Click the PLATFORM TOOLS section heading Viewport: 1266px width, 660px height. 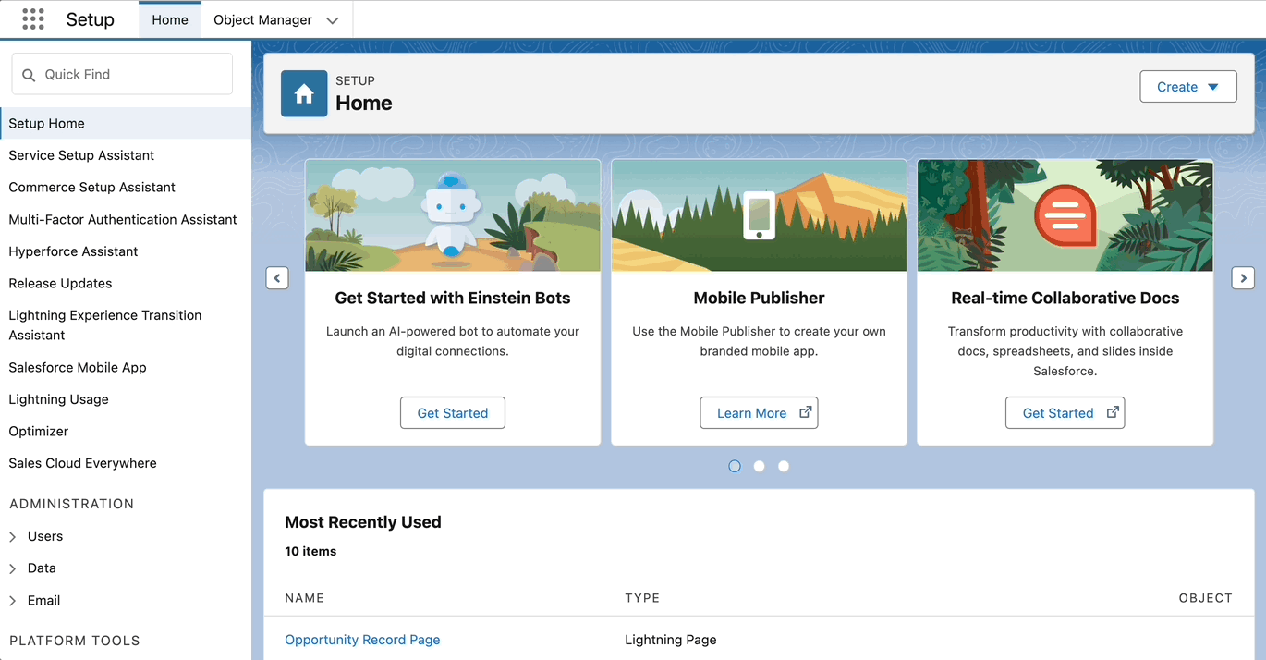click(74, 641)
